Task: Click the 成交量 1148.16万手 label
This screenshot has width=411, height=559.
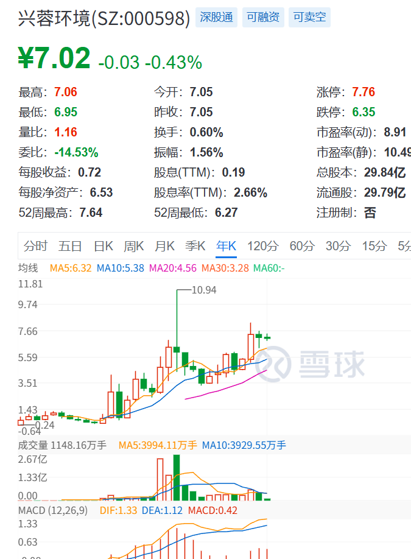Action: (x=62, y=445)
